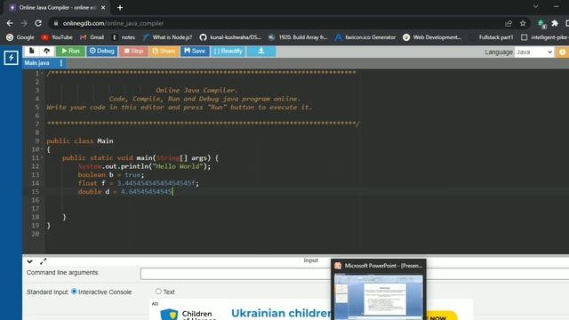Click the 'double d' declaration on line 15
Viewport: 569px width, 320px height.
pos(93,192)
